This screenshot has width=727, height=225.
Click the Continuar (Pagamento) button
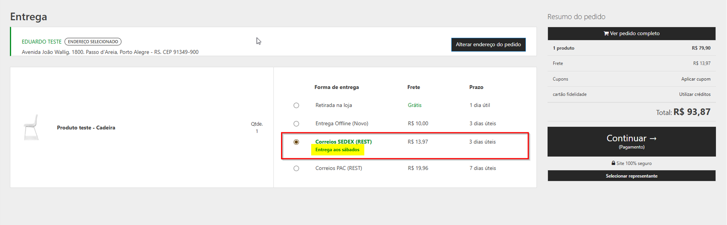[x=631, y=141]
